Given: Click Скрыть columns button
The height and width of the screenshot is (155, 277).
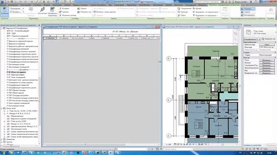Looking at the screenshot, I should (82, 9).
